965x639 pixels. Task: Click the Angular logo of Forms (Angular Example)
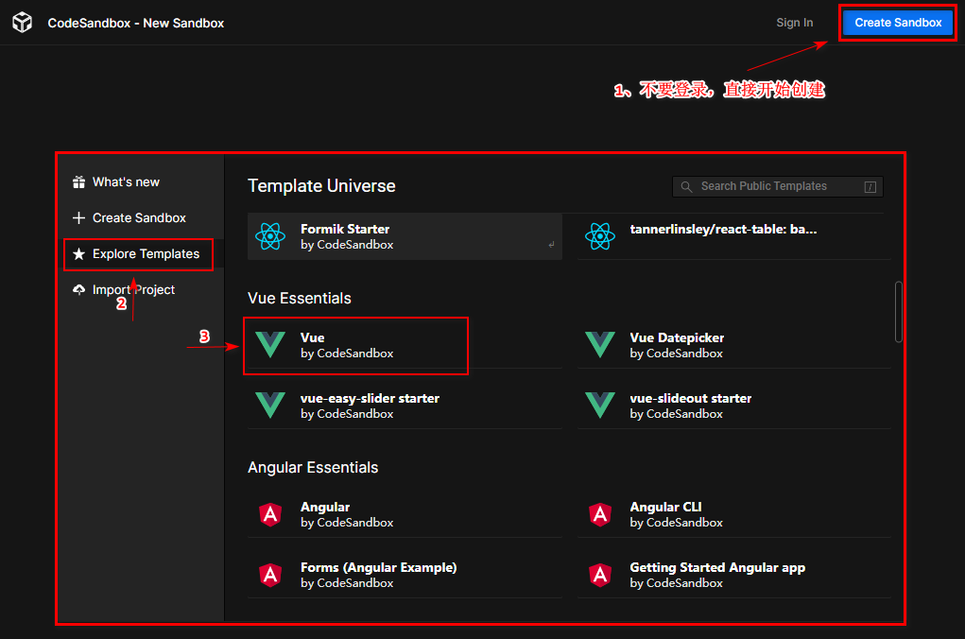[x=270, y=575]
